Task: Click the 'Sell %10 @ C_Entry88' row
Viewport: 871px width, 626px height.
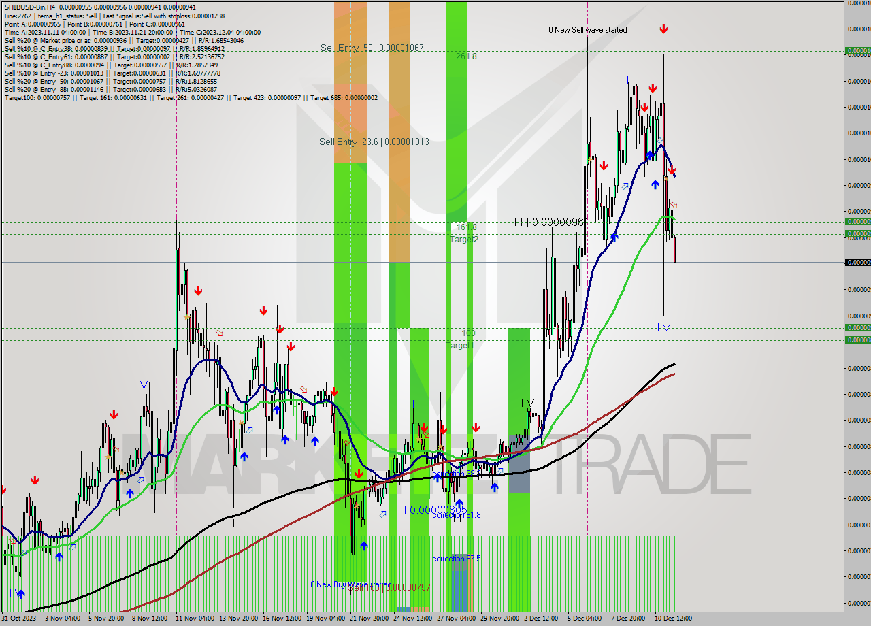Action: pyautogui.click(x=111, y=65)
